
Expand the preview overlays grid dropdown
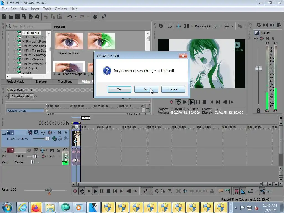click(x=232, y=26)
